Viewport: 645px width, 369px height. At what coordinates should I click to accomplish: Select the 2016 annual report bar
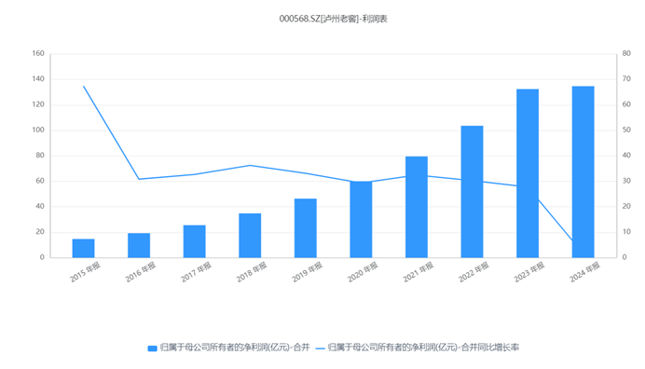click(139, 245)
